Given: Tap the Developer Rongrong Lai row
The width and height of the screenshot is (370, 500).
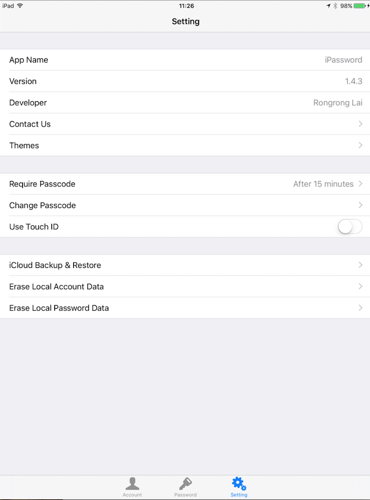Looking at the screenshot, I should click(x=185, y=103).
